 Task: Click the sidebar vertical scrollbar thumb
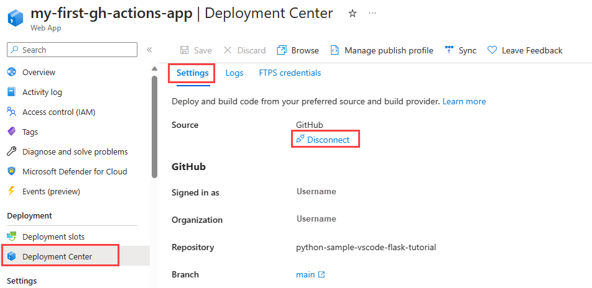tap(154, 127)
